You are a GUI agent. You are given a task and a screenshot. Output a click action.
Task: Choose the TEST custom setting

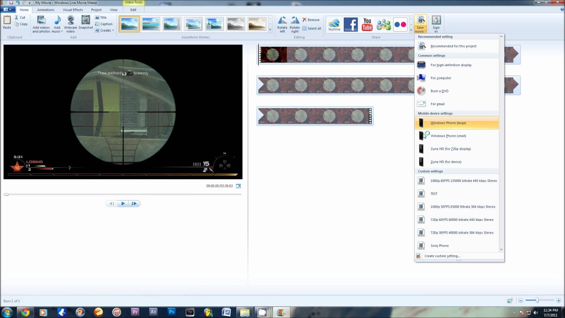click(457, 194)
